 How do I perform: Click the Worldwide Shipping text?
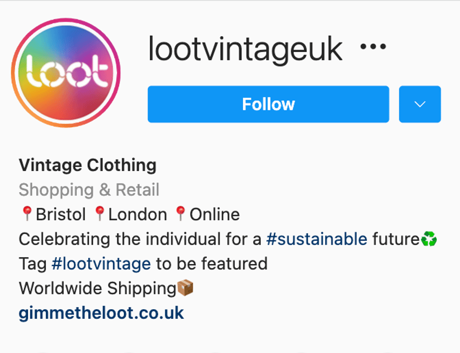click(97, 288)
